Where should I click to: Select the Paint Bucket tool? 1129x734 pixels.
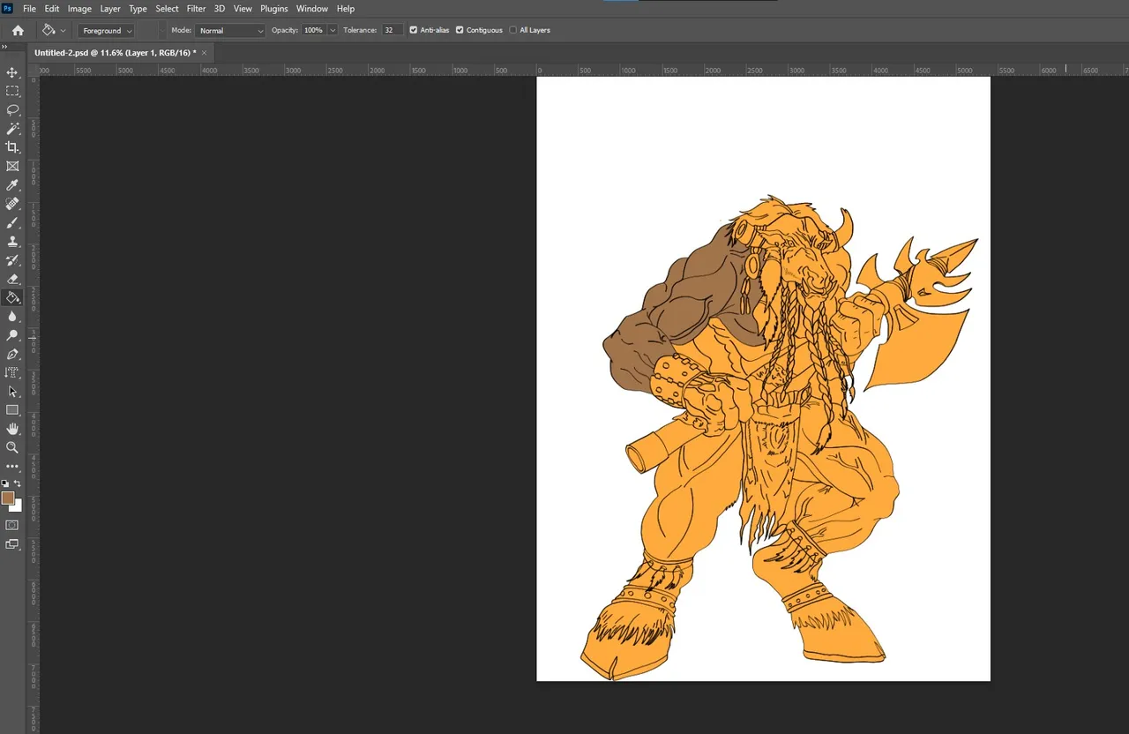click(12, 297)
